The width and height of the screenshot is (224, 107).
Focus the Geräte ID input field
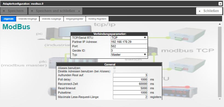click(129, 50)
